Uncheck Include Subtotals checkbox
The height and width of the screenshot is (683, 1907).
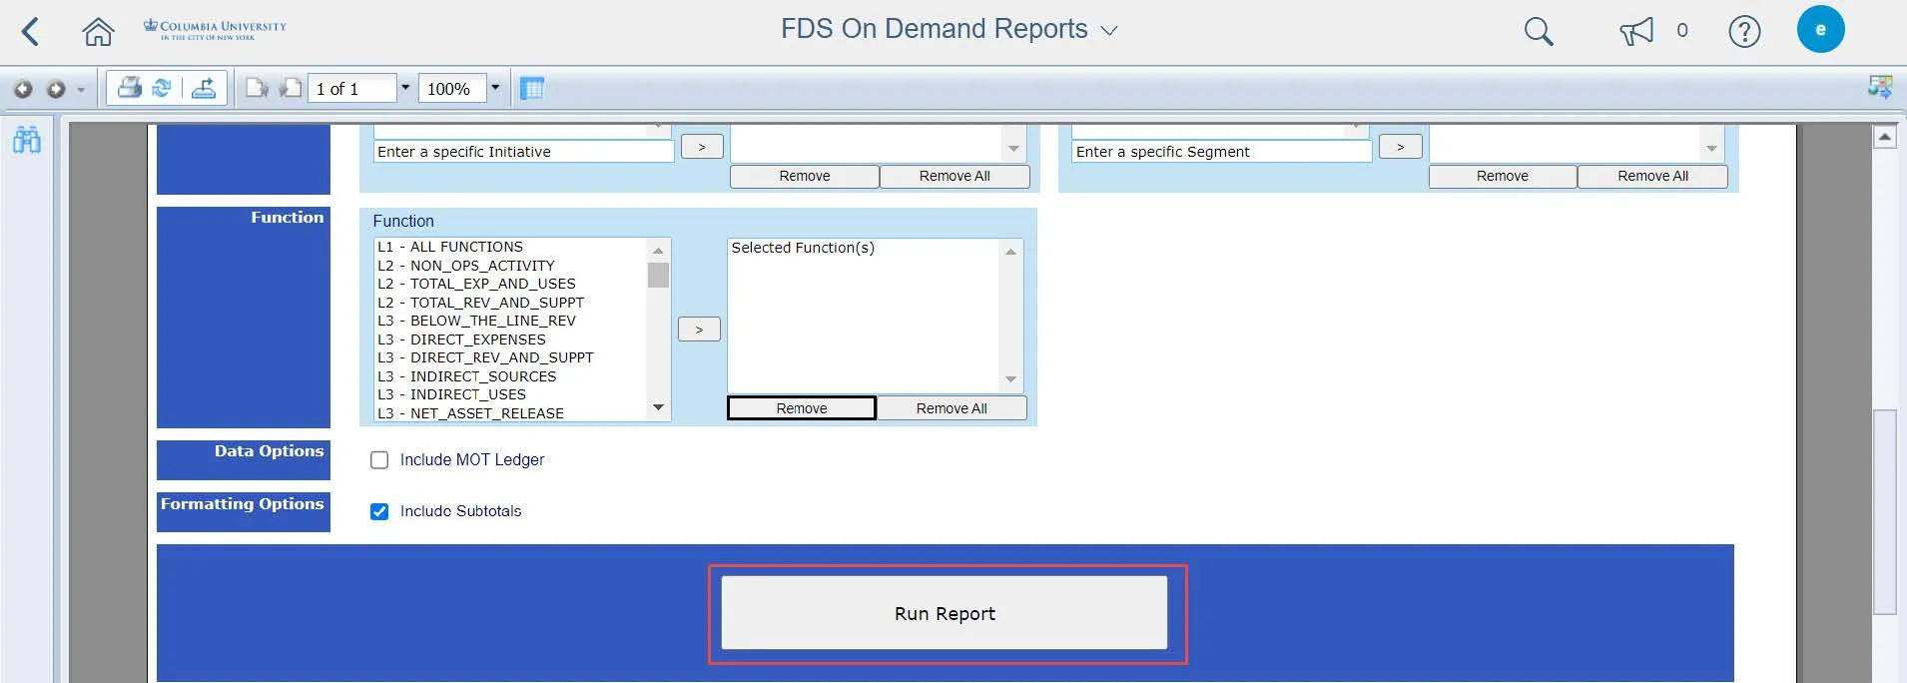click(x=379, y=511)
